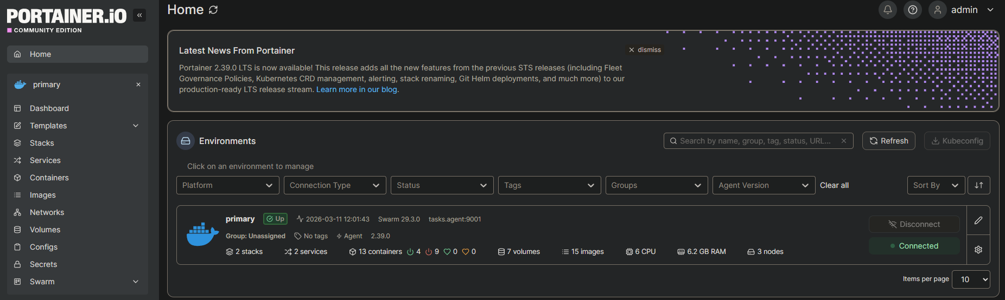Open the primary environment settings gear
The height and width of the screenshot is (300, 1005).
click(x=978, y=250)
